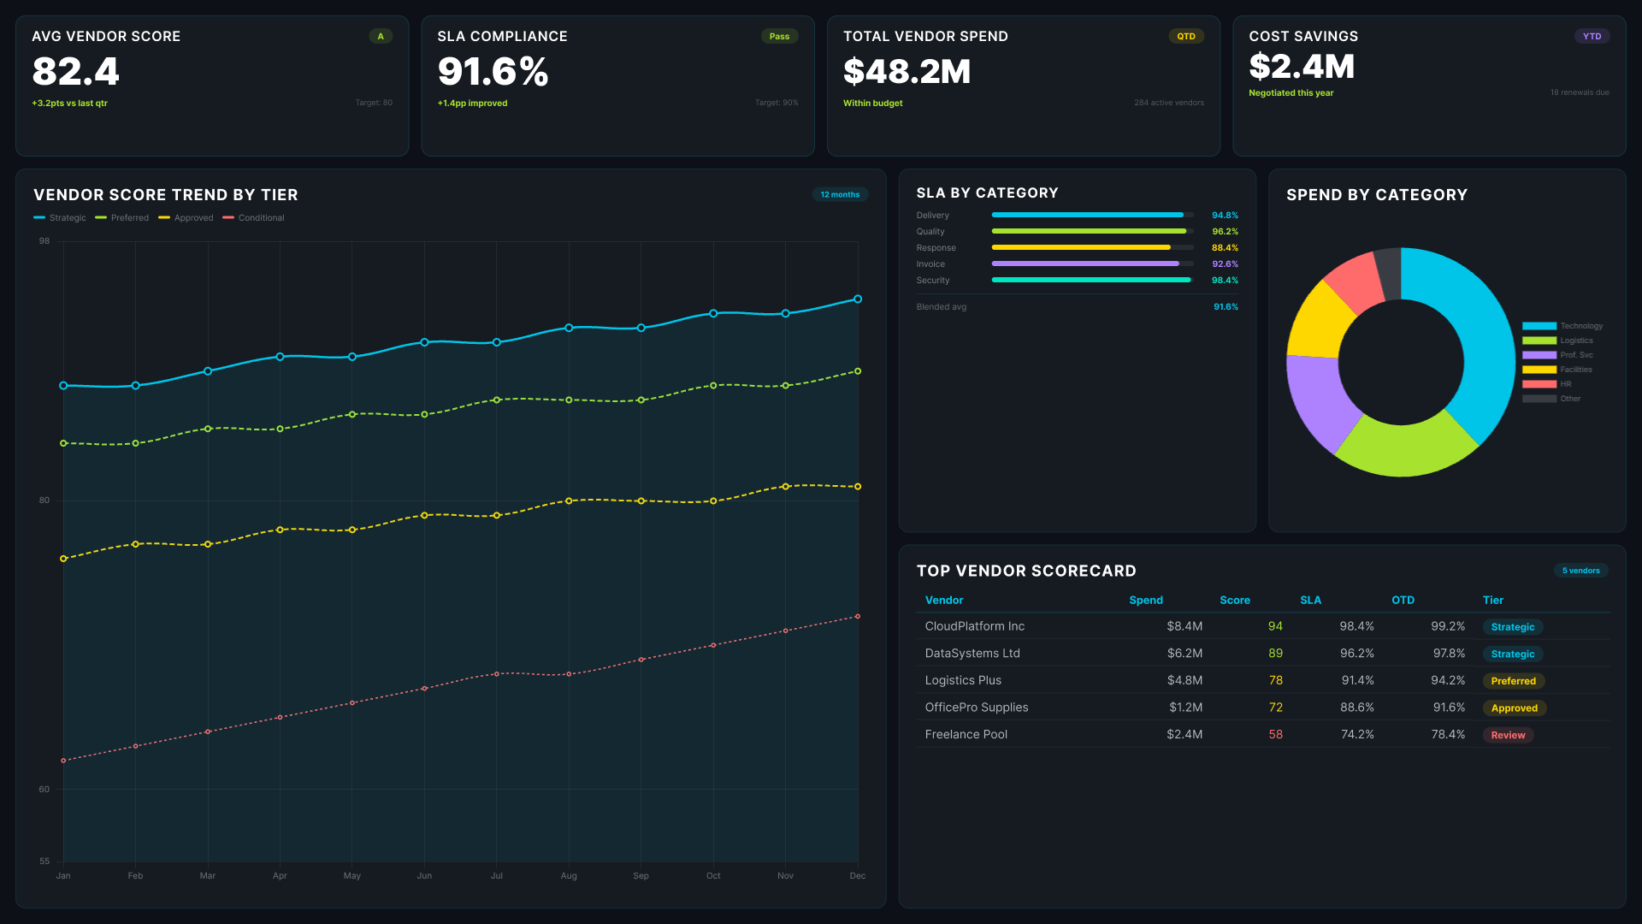Select the Freelance Pool vendor name

pos(966,735)
